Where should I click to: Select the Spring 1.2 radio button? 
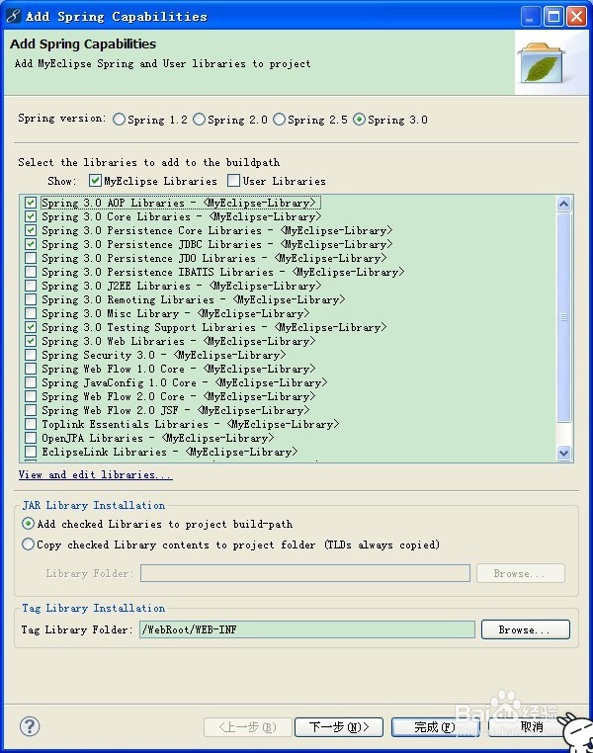(x=119, y=120)
